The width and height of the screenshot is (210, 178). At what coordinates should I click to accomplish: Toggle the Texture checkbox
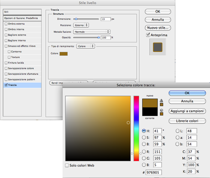pyautogui.click(x=9, y=57)
